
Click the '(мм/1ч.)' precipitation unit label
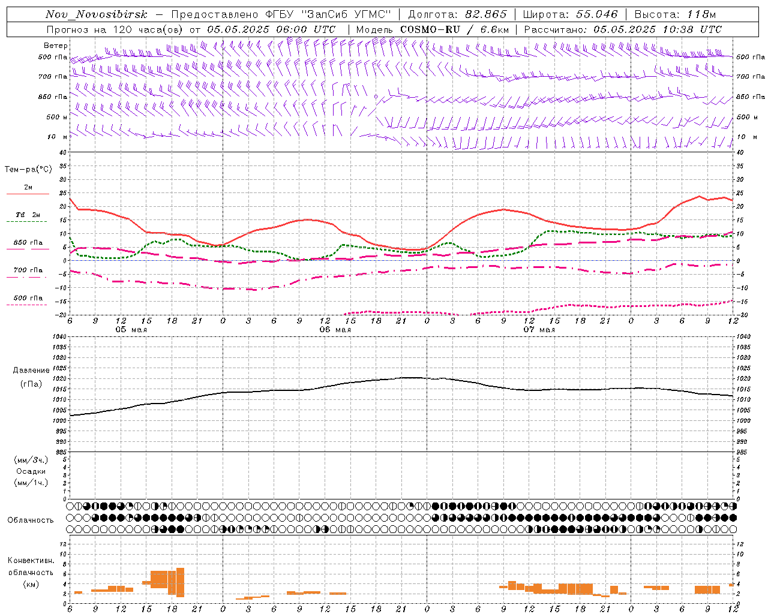point(31,483)
